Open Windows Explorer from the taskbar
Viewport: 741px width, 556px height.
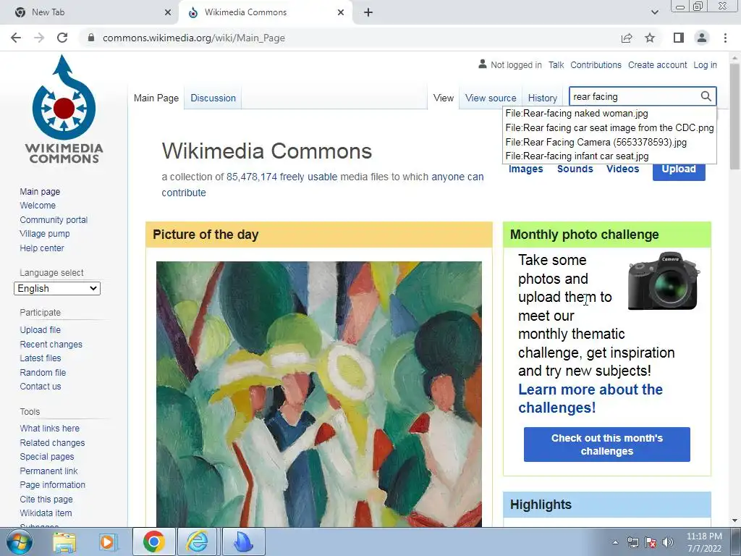point(64,542)
